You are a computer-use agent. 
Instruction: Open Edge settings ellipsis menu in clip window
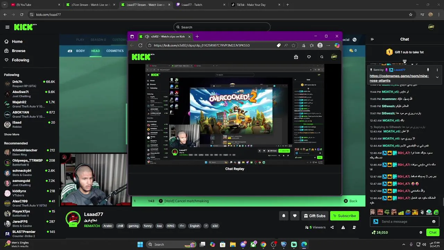point(328,45)
